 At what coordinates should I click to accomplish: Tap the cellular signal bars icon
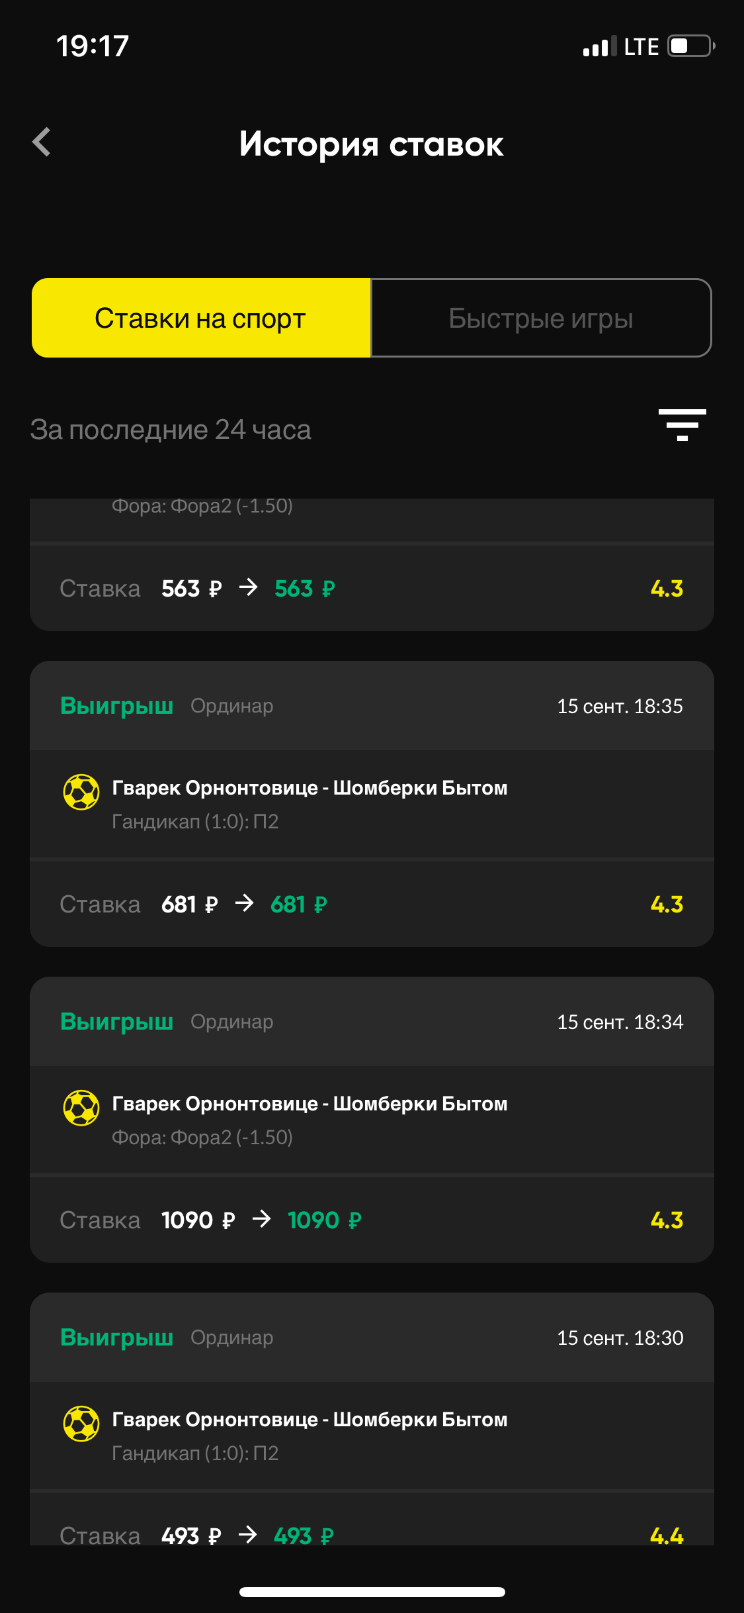pyautogui.click(x=599, y=46)
